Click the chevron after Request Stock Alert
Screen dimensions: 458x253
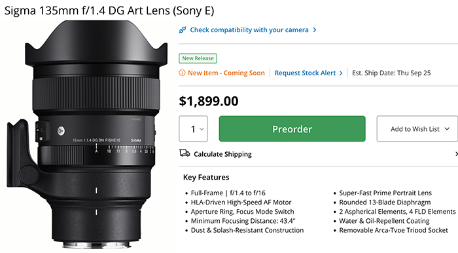pyautogui.click(x=341, y=73)
